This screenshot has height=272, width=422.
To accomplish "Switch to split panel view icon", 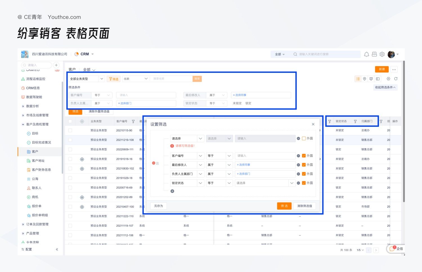I will coord(378,79).
